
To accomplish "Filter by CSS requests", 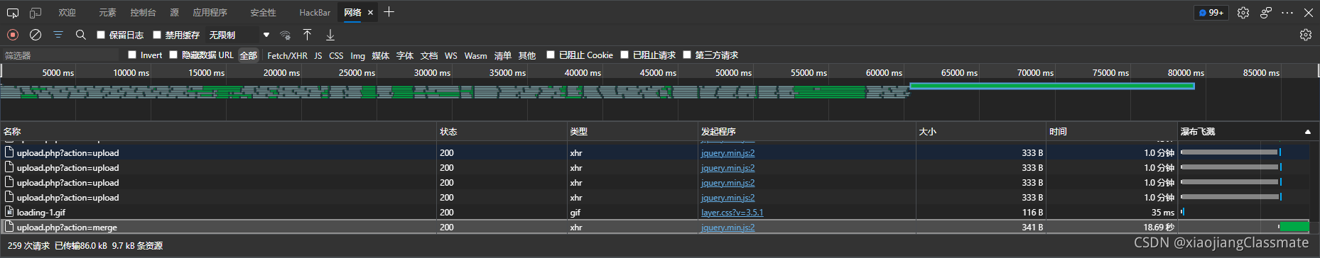I will 336,55.
